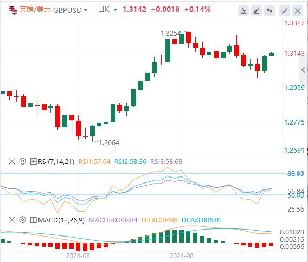
Task: Switch chart type via candlestick icon
Action: point(269,11)
